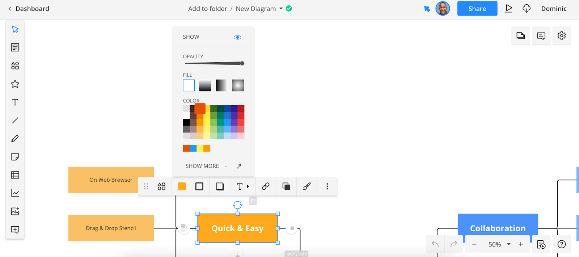The image size is (579, 257).
Task: Go back to the Dashboard
Action: click(x=29, y=9)
